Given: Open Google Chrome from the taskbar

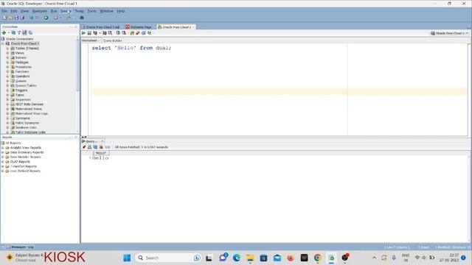Looking at the screenshot, I should [318, 258].
